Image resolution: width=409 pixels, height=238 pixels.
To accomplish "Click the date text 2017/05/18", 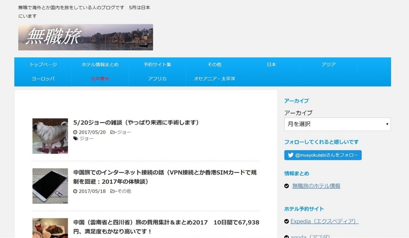I will 92,191.
